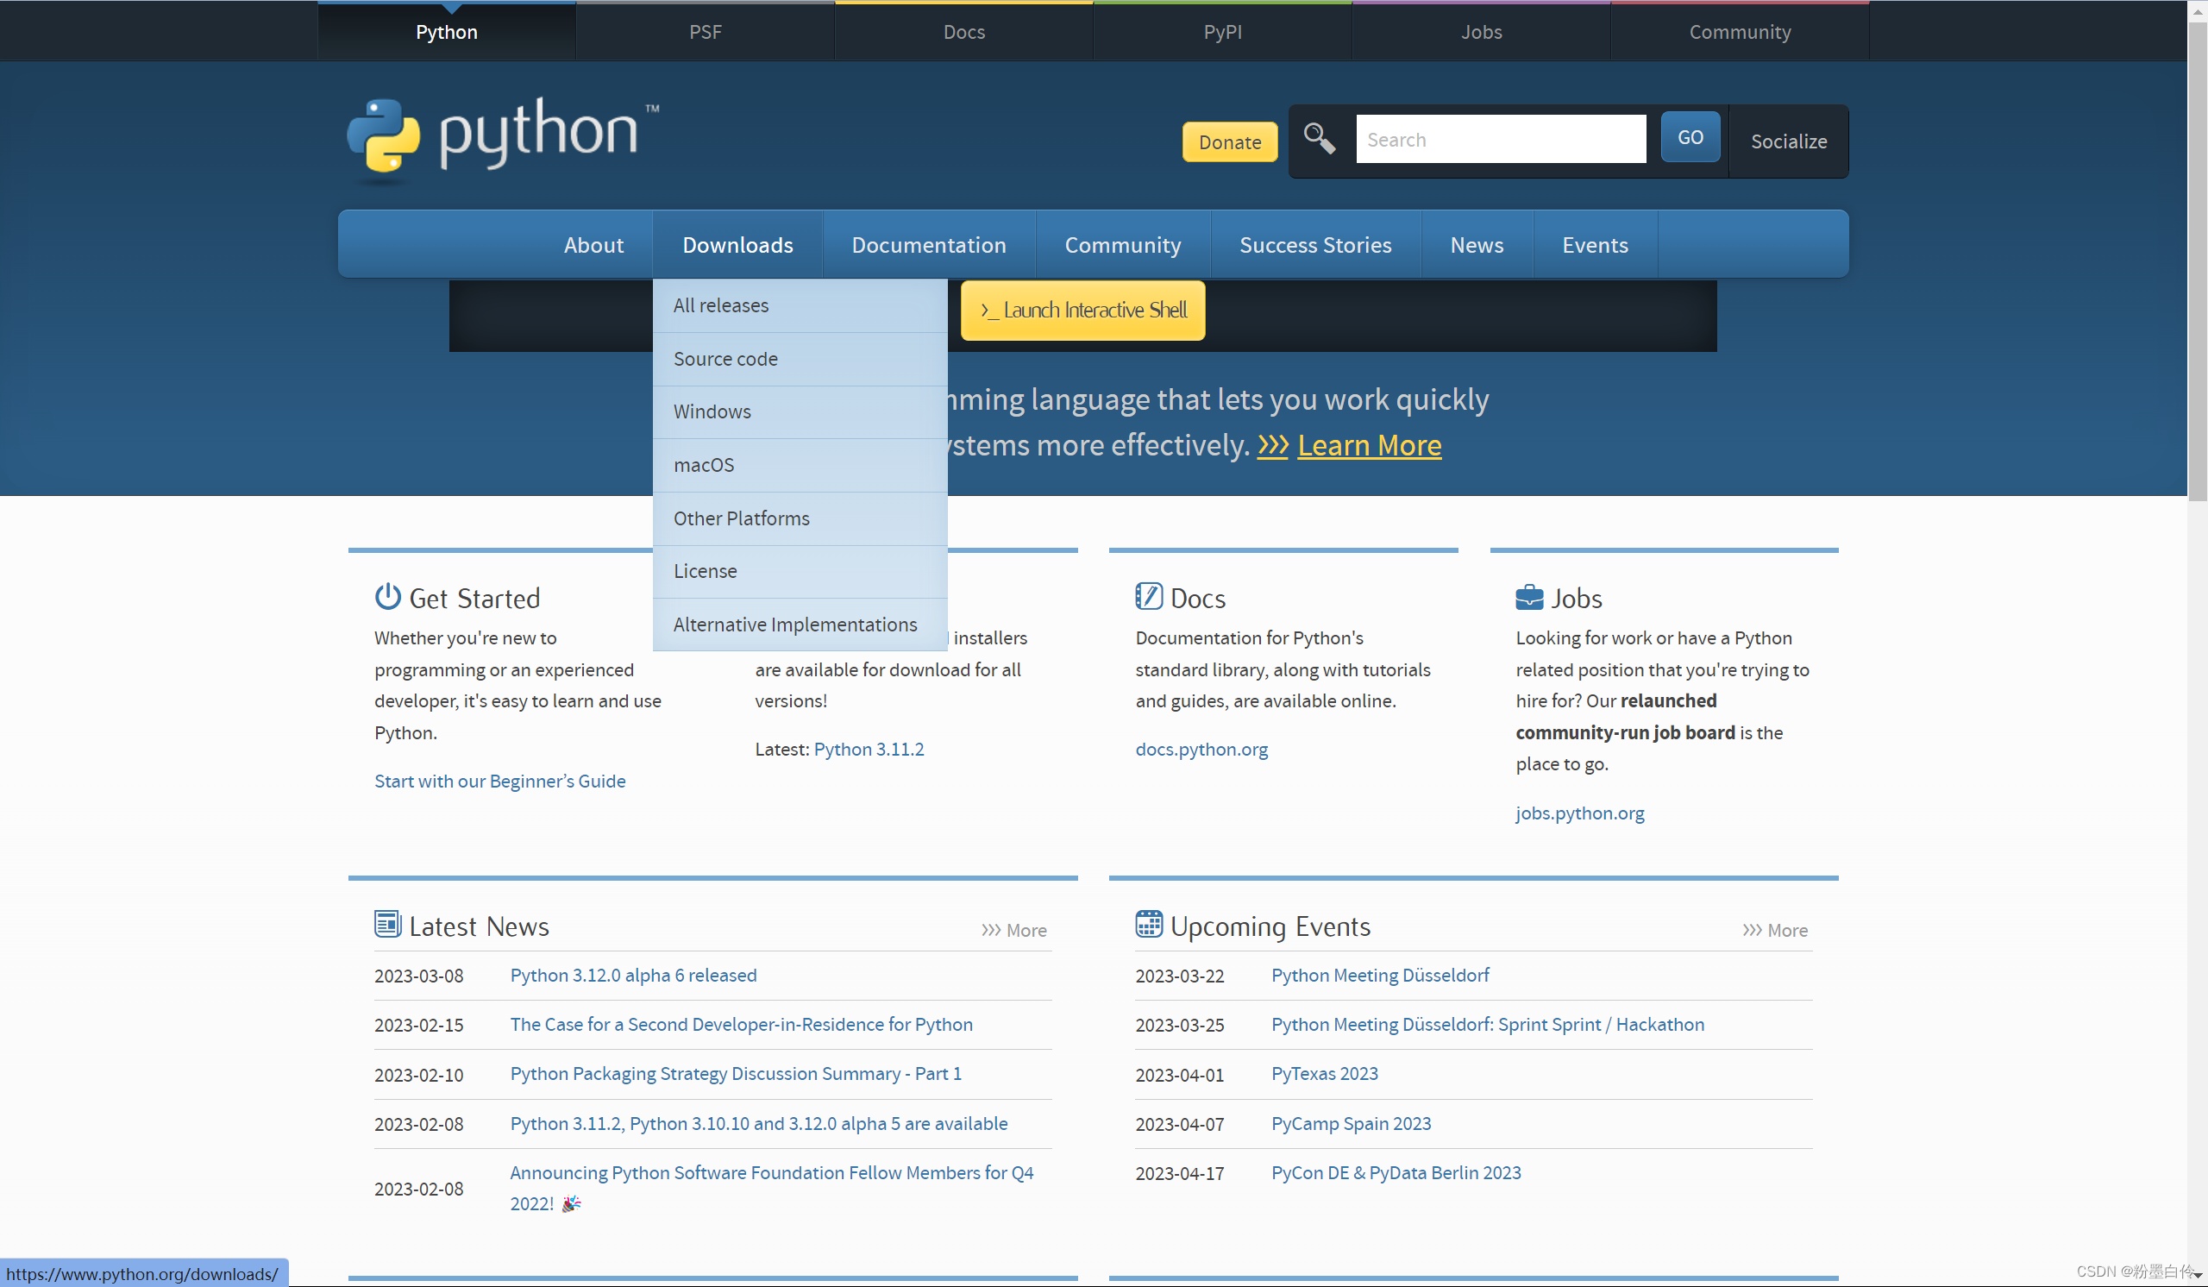Image resolution: width=2208 pixels, height=1287 pixels.
Task: Choose macOS in the Downloads menu
Action: click(x=800, y=465)
